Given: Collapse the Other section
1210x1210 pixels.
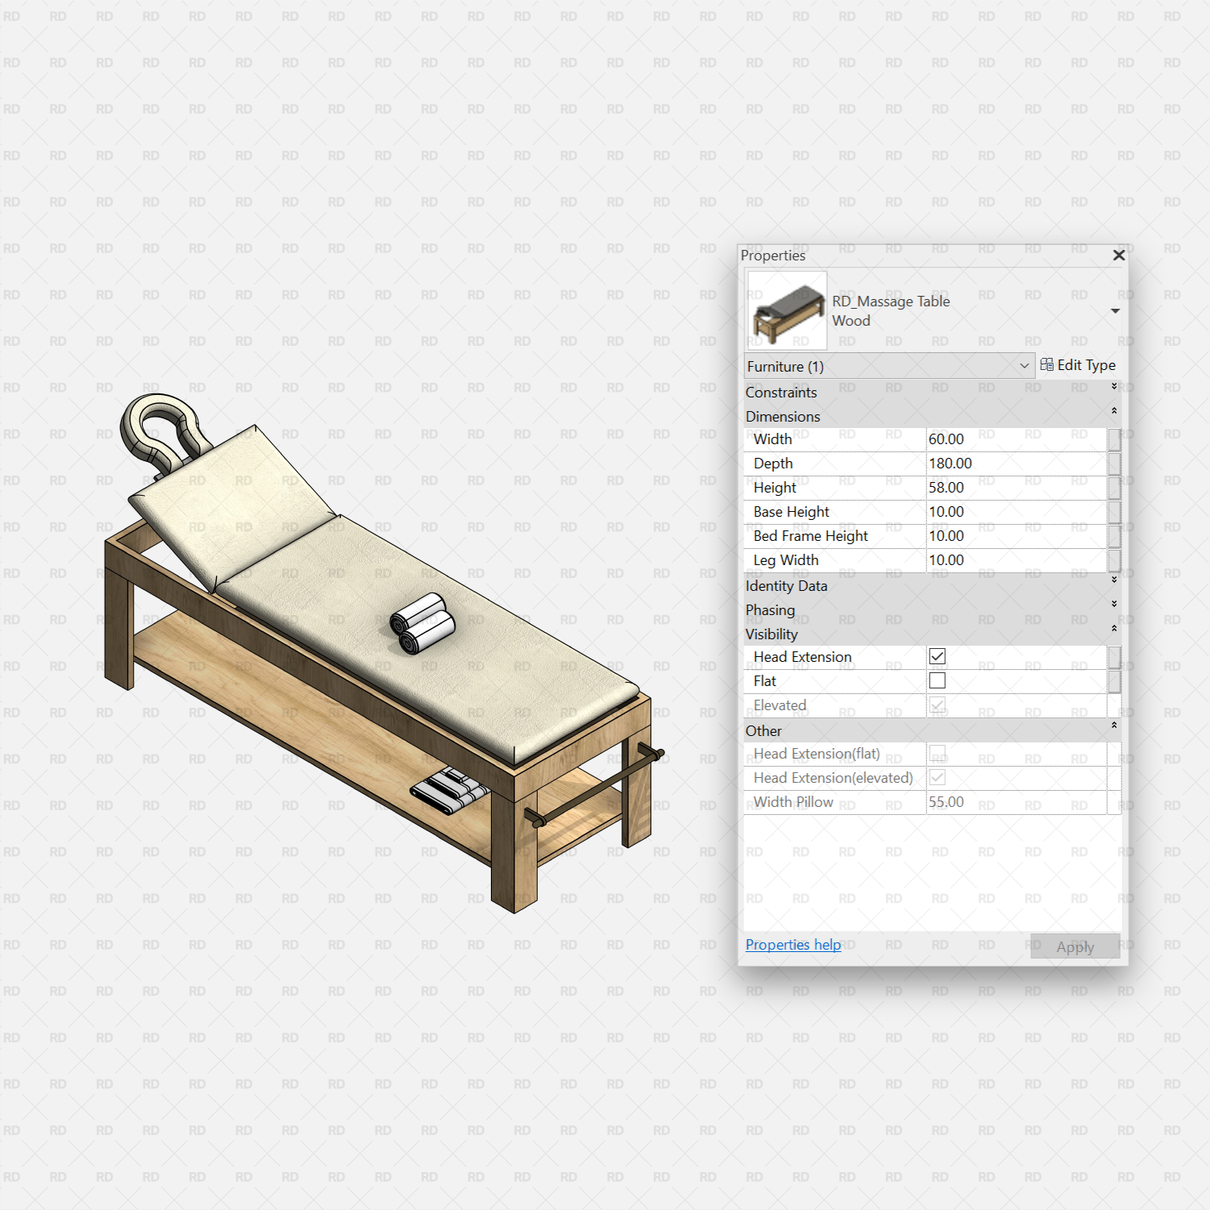Looking at the screenshot, I should point(1113,725).
